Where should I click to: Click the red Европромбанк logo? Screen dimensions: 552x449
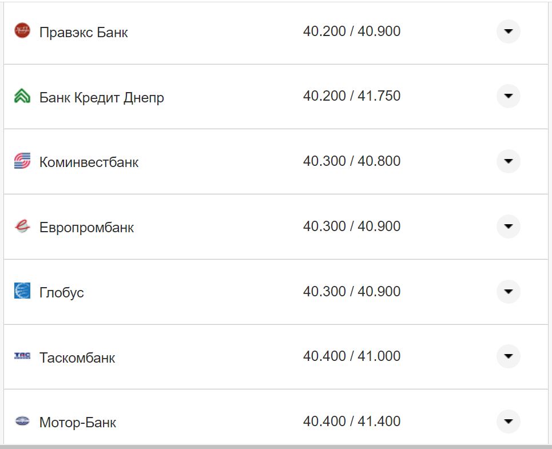click(22, 226)
